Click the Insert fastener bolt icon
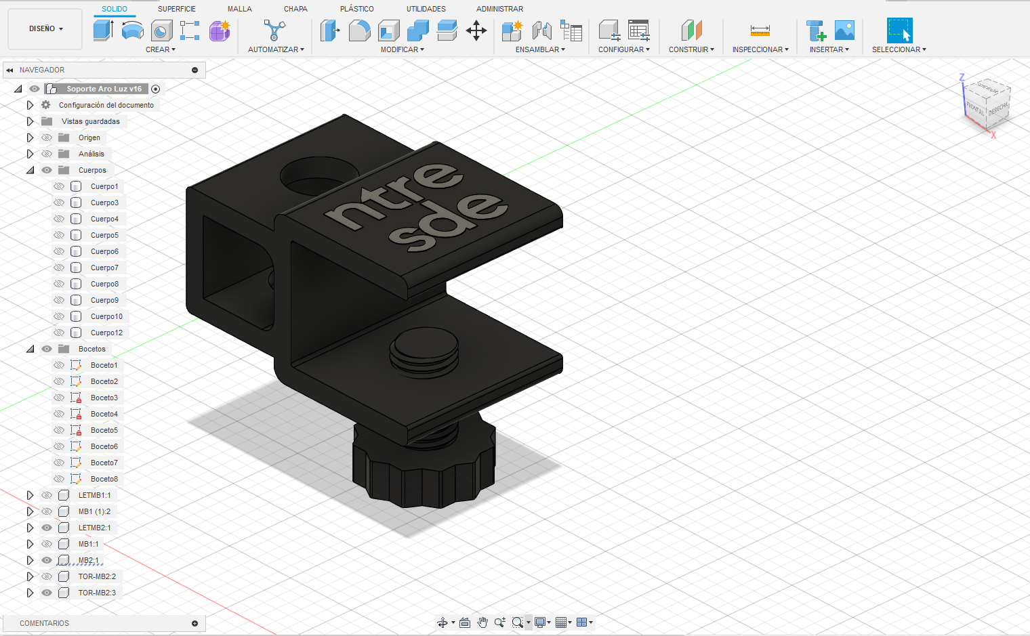This screenshot has width=1030, height=636. coord(815,30)
